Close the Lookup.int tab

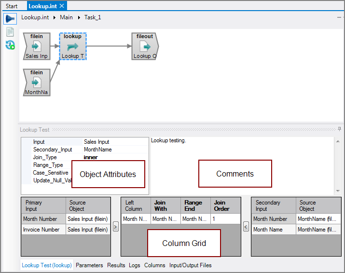coord(62,6)
